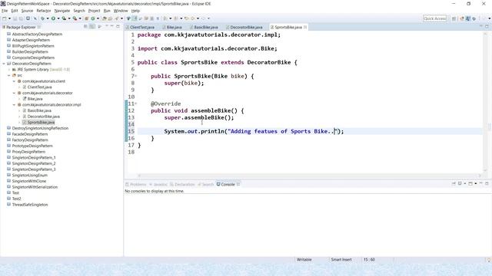Viewport: 492px width, 276px height.
Task: Open the Run configurations dropdown arrow
Action: (x=58, y=18)
